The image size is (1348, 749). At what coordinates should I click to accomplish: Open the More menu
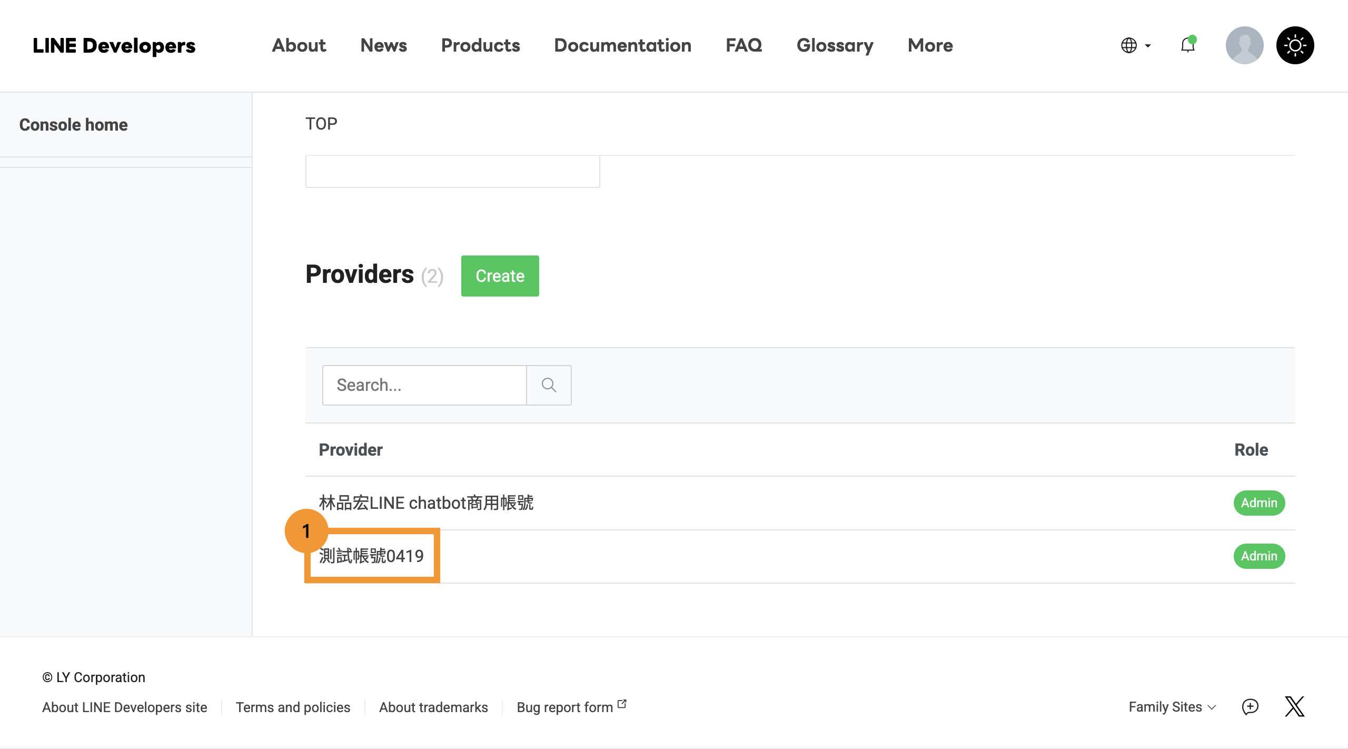click(x=930, y=45)
